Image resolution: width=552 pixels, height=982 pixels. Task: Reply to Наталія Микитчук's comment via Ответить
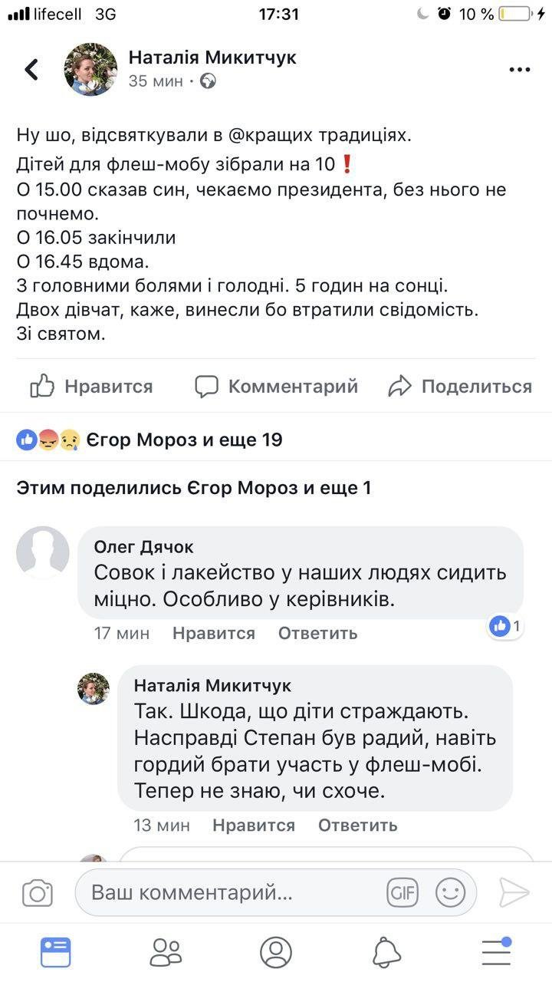tap(357, 825)
